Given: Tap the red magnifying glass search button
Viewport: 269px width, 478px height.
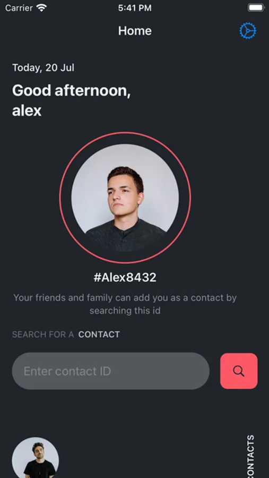Looking at the screenshot, I should click(239, 371).
